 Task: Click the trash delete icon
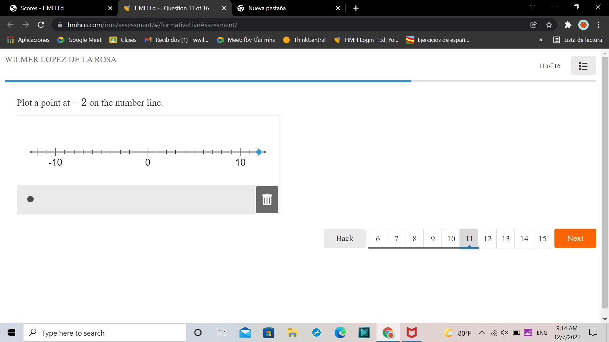267,199
